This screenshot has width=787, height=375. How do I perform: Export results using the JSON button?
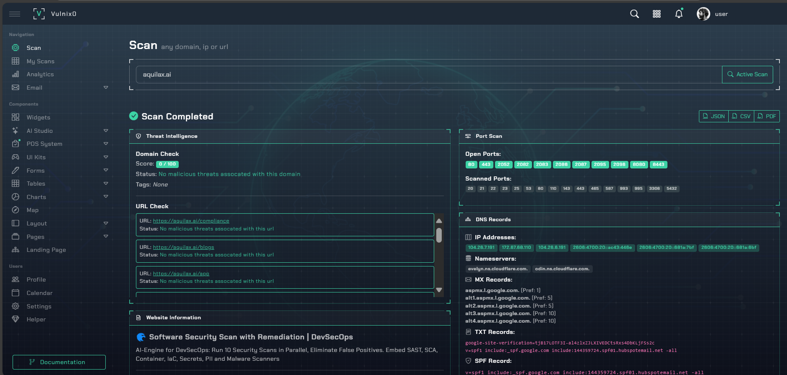point(714,116)
